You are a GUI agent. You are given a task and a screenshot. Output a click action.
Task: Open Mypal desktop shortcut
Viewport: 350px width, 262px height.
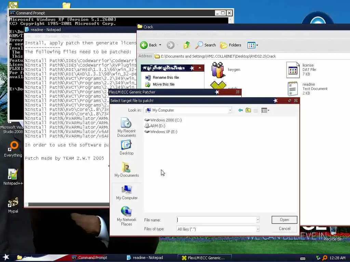coord(13,205)
